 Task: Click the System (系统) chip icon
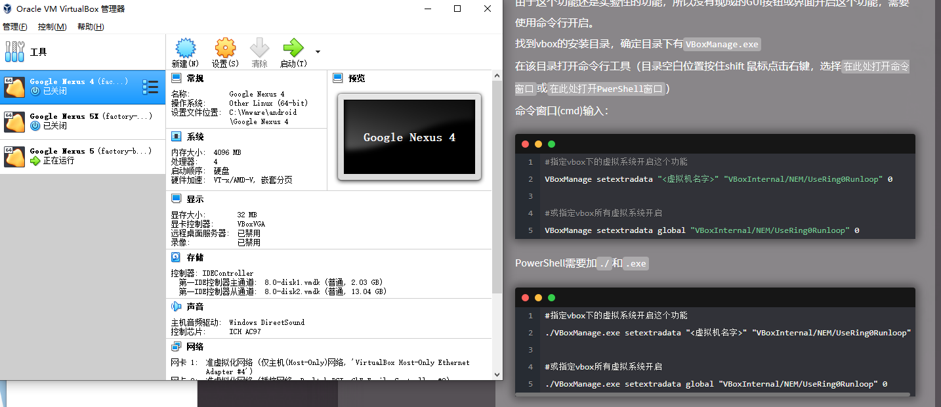[176, 137]
